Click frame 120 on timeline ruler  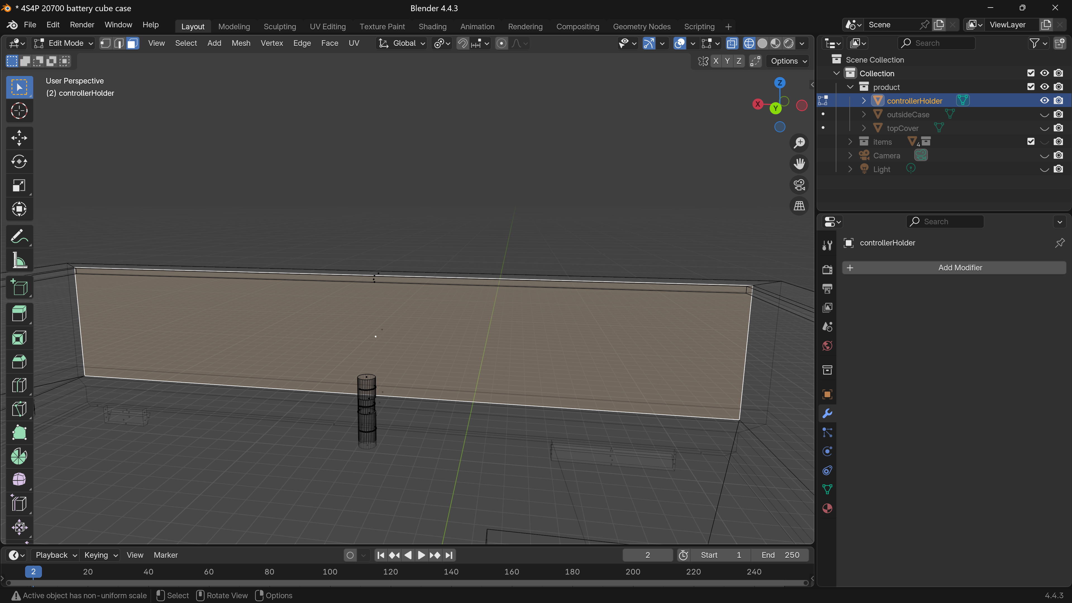390,572
